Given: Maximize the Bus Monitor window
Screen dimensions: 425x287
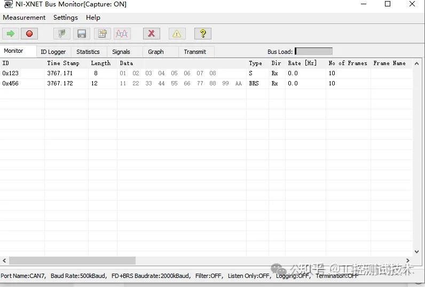Looking at the screenshot, I should click(x=388, y=4).
